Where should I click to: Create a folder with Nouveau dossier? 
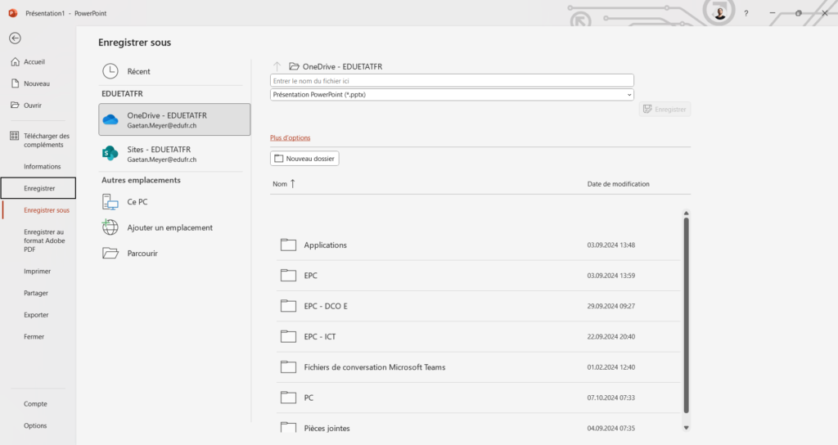[x=304, y=159]
